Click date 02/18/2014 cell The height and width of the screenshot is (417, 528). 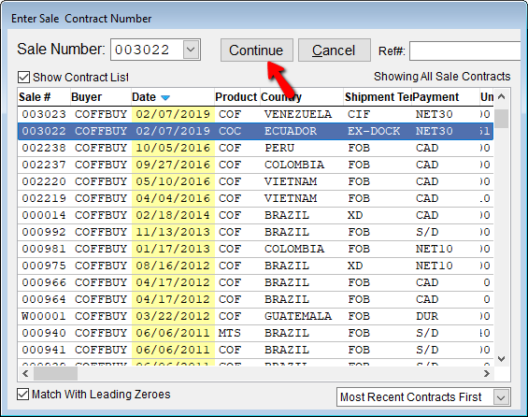click(x=173, y=215)
